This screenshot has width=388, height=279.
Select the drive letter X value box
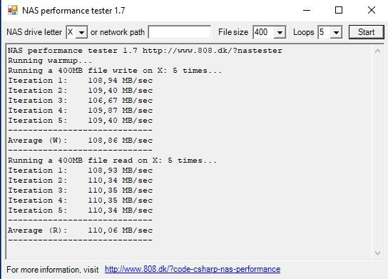(x=71, y=32)
